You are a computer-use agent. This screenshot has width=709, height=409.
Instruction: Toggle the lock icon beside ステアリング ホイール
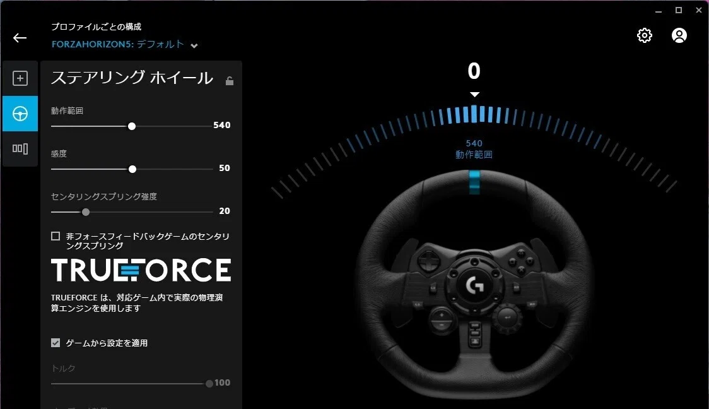click(230, 81)
